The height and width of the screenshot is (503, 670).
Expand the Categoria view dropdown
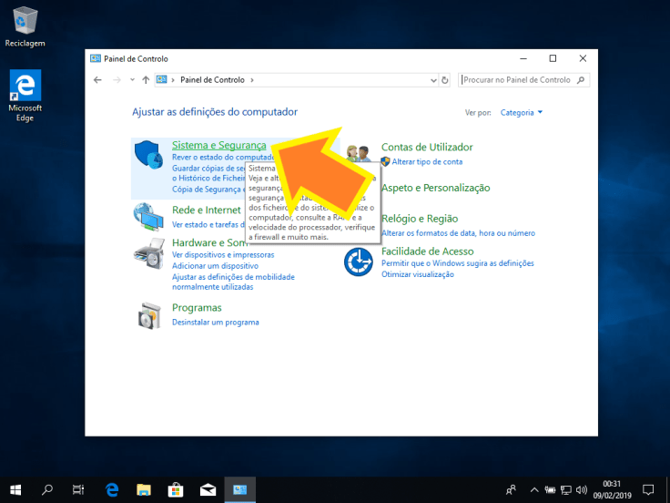[x=522, y=113]
